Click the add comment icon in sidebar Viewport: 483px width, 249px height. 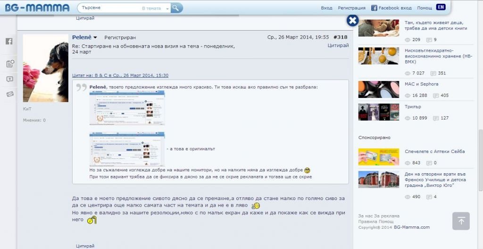[9, 79]
